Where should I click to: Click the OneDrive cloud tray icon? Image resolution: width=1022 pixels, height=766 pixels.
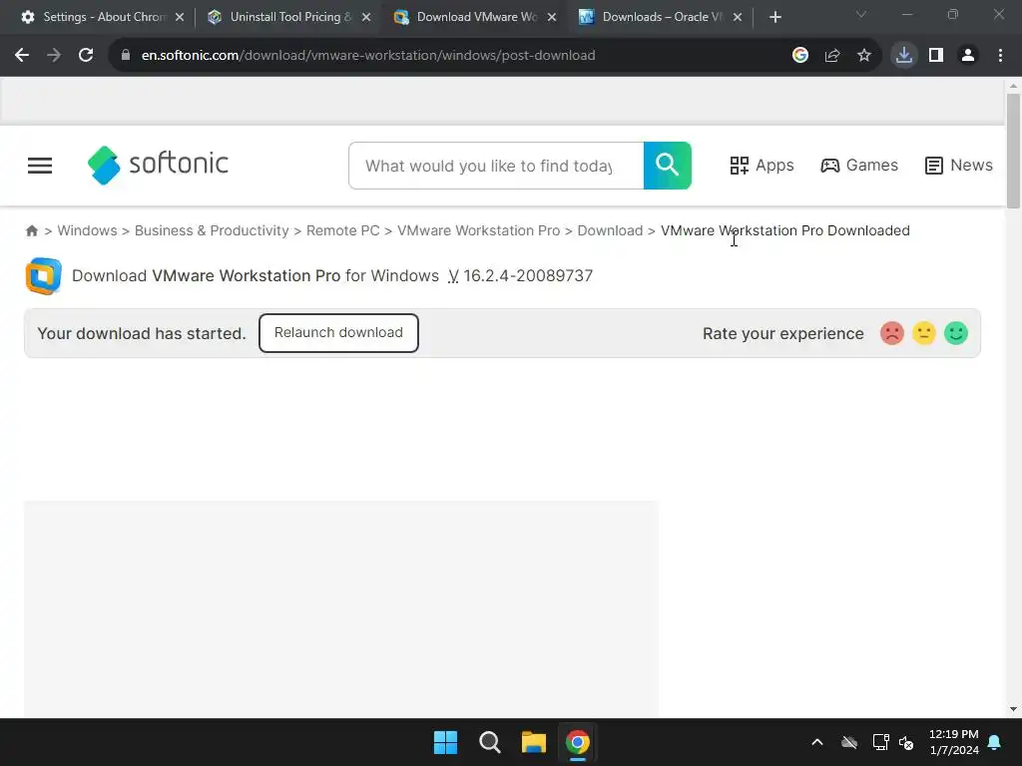[849, 742]
